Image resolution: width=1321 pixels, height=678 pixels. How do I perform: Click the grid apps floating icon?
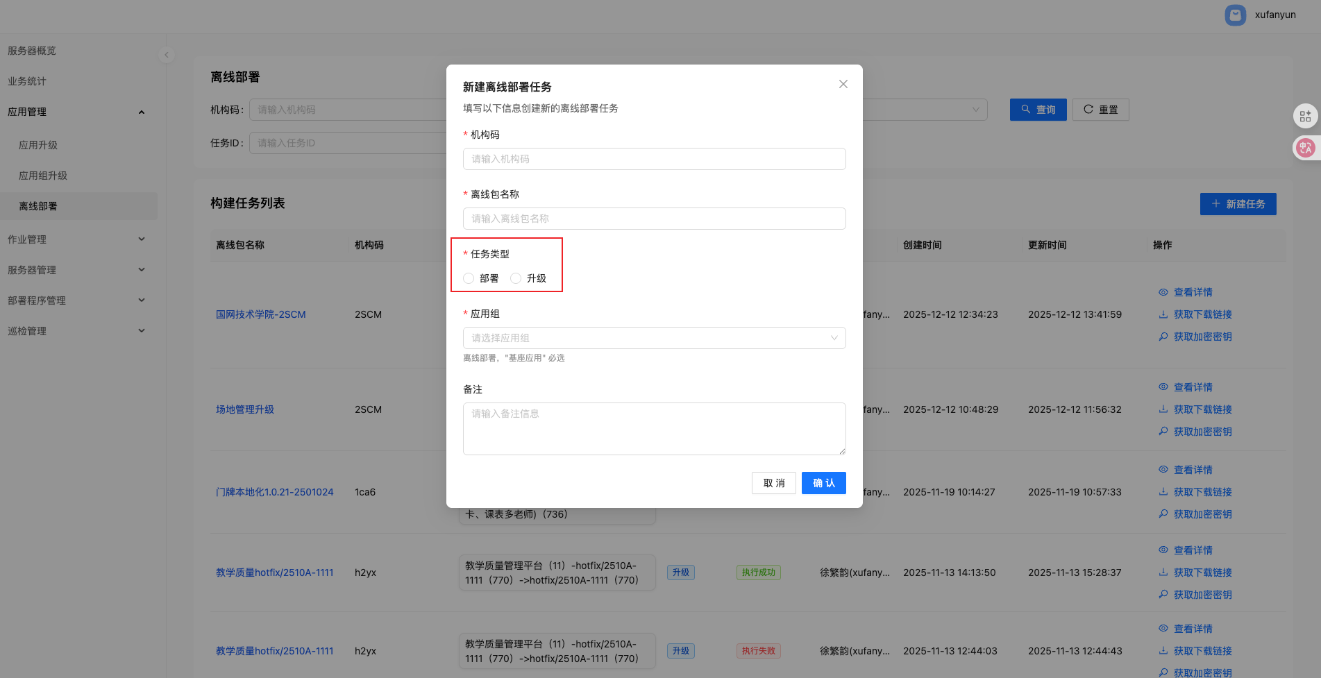[1305, 116]
